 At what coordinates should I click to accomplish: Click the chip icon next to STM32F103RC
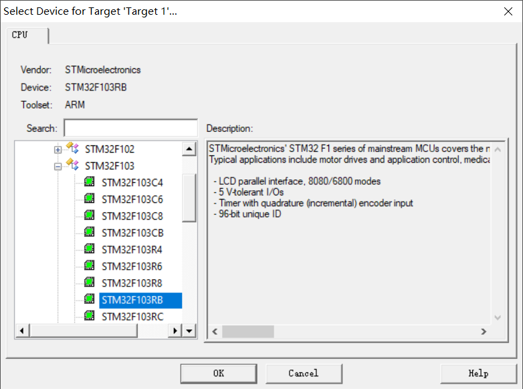click(x=90, y=315)
